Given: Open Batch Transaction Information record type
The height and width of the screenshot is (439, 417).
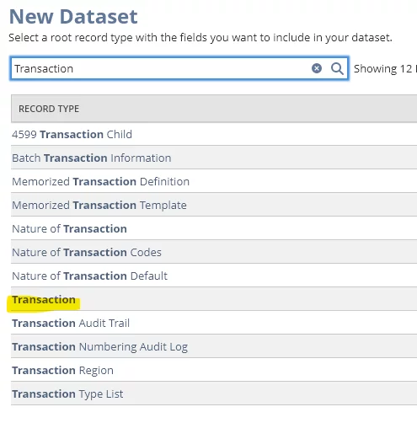Looking at the screenshot, I should click(x=92, y=158).
